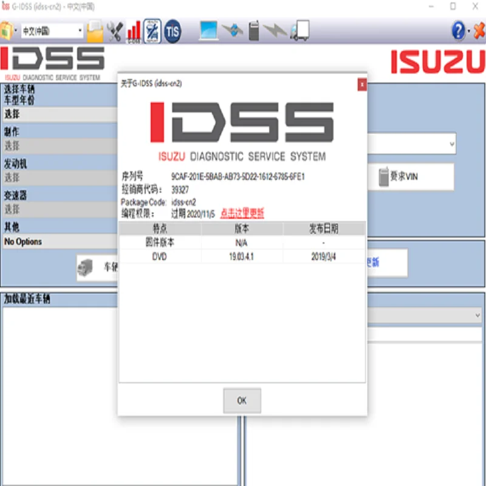The height and width of the screenshot is (486, 486).
Task: Open the TIS round icon
Action: pyautogui.click(x=173, y=31)
